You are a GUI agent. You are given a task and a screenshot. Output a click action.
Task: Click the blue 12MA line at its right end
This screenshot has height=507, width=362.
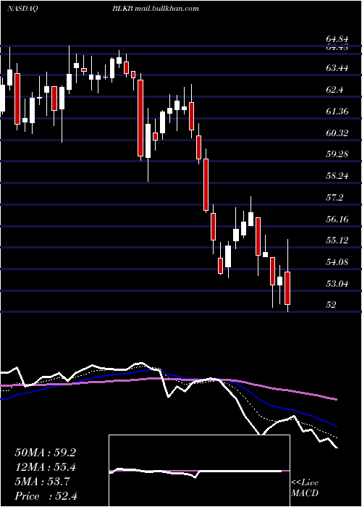click(x=335, y=426)
